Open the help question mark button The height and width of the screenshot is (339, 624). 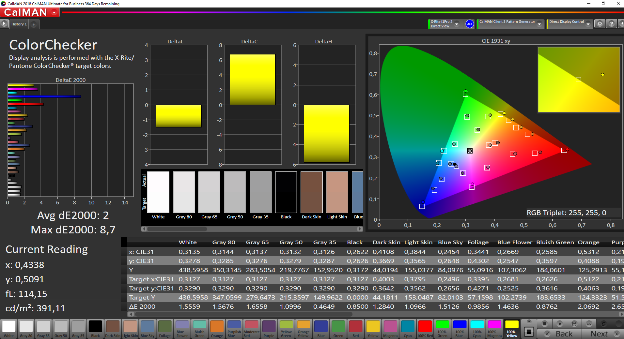tap(612, 23)
